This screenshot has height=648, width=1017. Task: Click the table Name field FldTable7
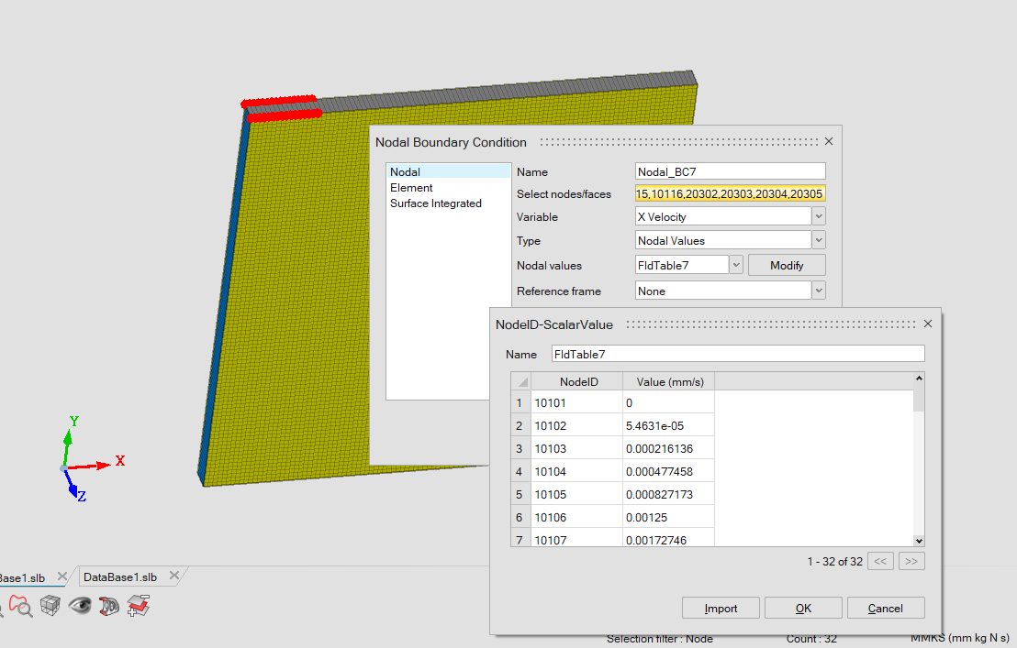coord(738,354)
